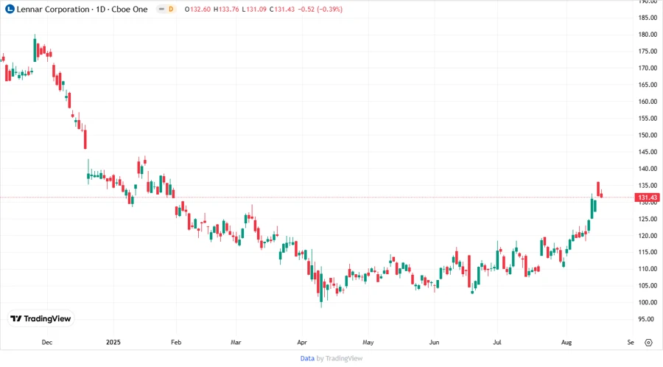Viewport: 663px width, 367px height.
Task: Click the Apr label on time axis
Action: click(x=301, y=343)
